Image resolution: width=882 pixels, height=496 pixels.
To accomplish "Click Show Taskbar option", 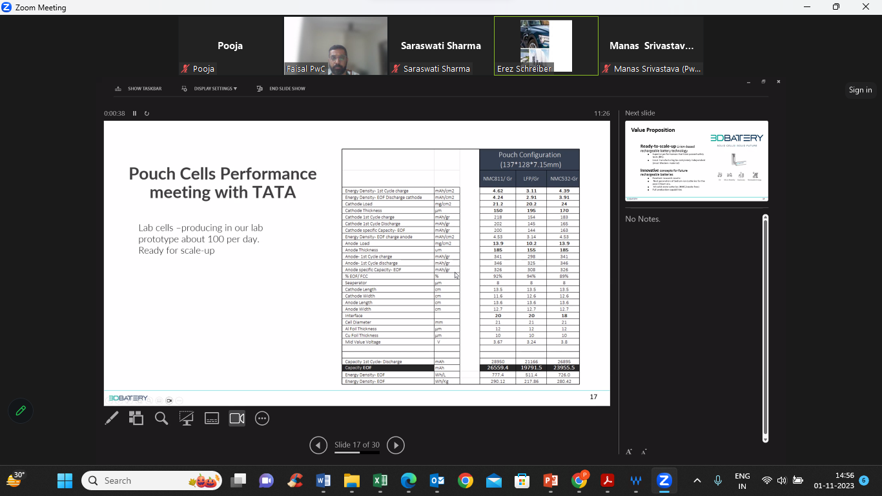I will (138, 88).
